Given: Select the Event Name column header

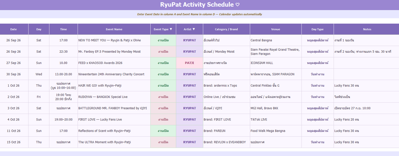Looking at the screenshot, I should coord(114,29).
